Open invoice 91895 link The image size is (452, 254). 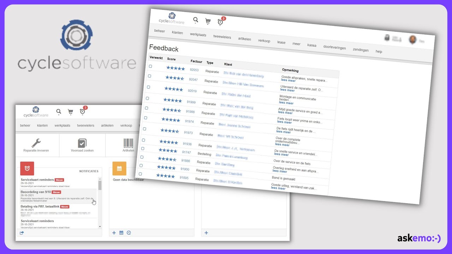coord(184,177)
